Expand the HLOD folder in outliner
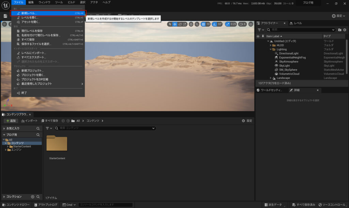Viewport: 349px width, 208px height. click(x=271, y=45)
